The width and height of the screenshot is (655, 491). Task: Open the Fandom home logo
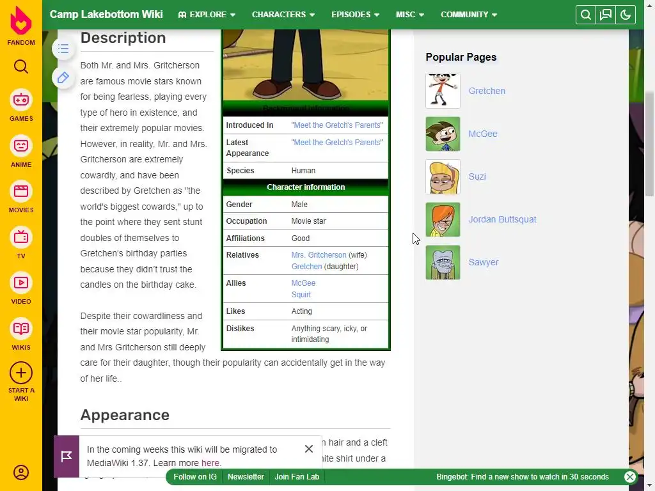(21, 26)
